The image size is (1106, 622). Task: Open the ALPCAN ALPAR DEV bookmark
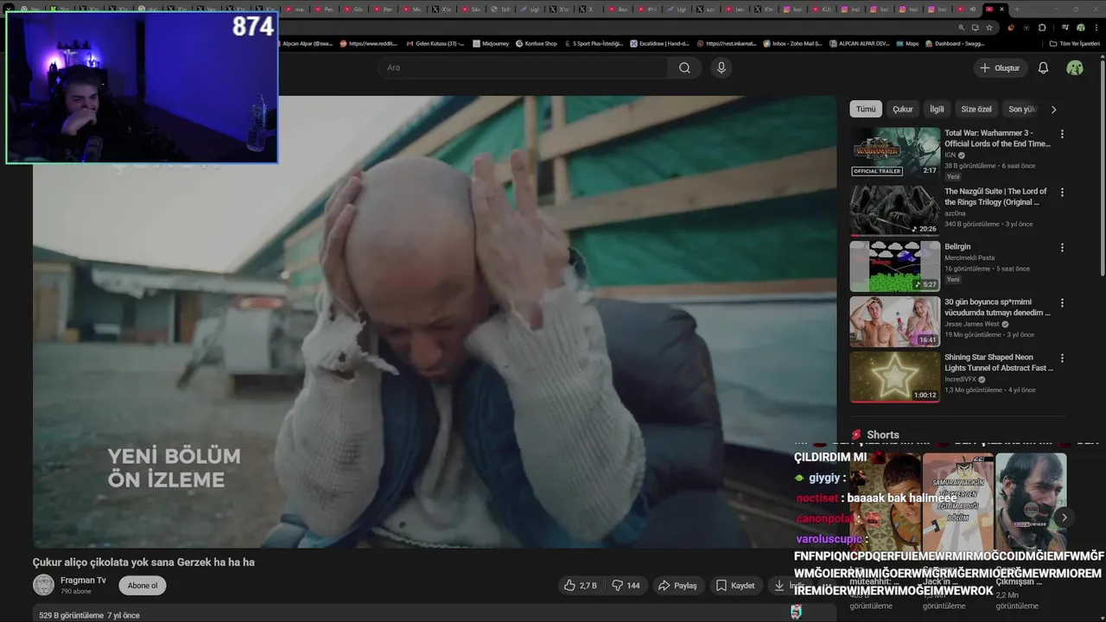pyautogui.click(x=857, y=43)
